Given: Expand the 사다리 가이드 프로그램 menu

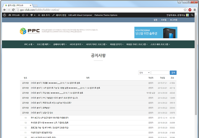Looking at the screenshot, I should click(x=96, y=44).
